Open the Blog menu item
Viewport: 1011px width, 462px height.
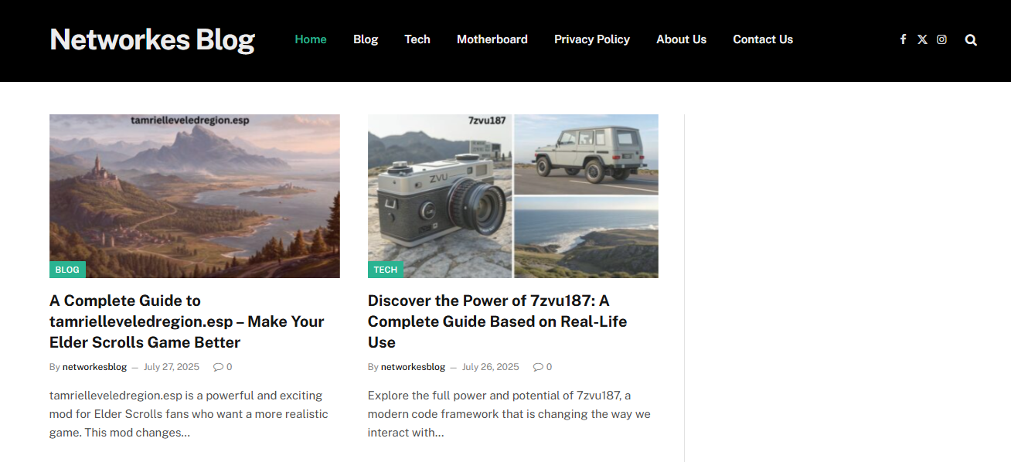366,39
